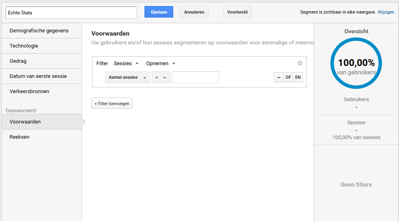Change the equals operator dropdown
This screenshot has width=399, height=221.
pyautogui.click(x=160, y=78)
